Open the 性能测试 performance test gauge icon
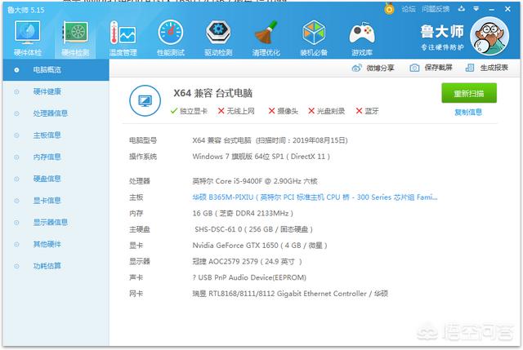The width and height of the screenshot is (523, 350). 171,36
